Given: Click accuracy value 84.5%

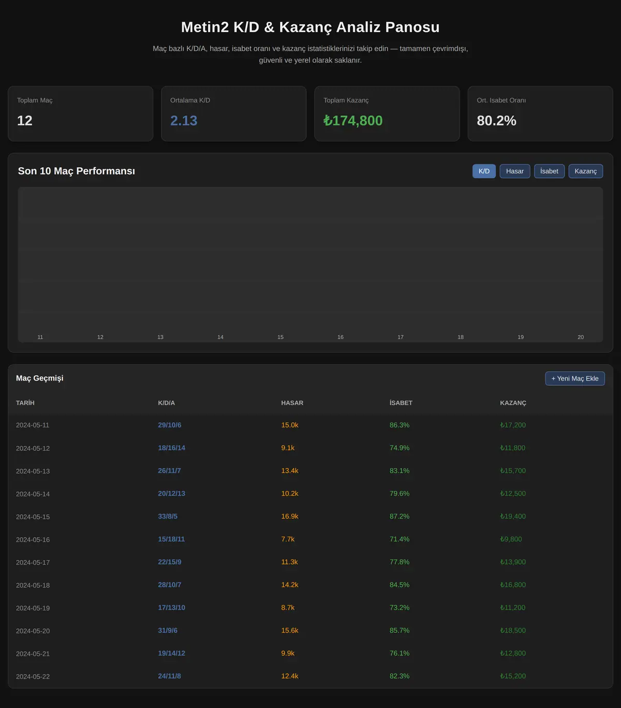Looking at the screenshot, I should [x=400, y=585].
